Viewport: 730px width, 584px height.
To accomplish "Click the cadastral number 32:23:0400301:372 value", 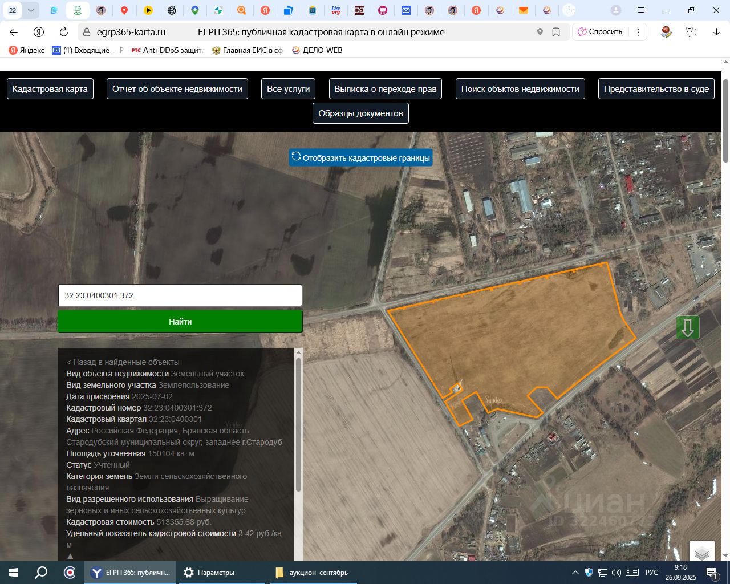I will tap(177, 408).
